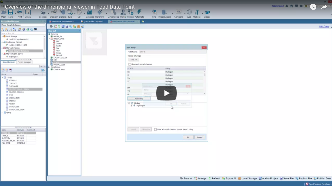Click the Automate lightning icon
Screen dimensions: 332x186
tap(139, 13)
